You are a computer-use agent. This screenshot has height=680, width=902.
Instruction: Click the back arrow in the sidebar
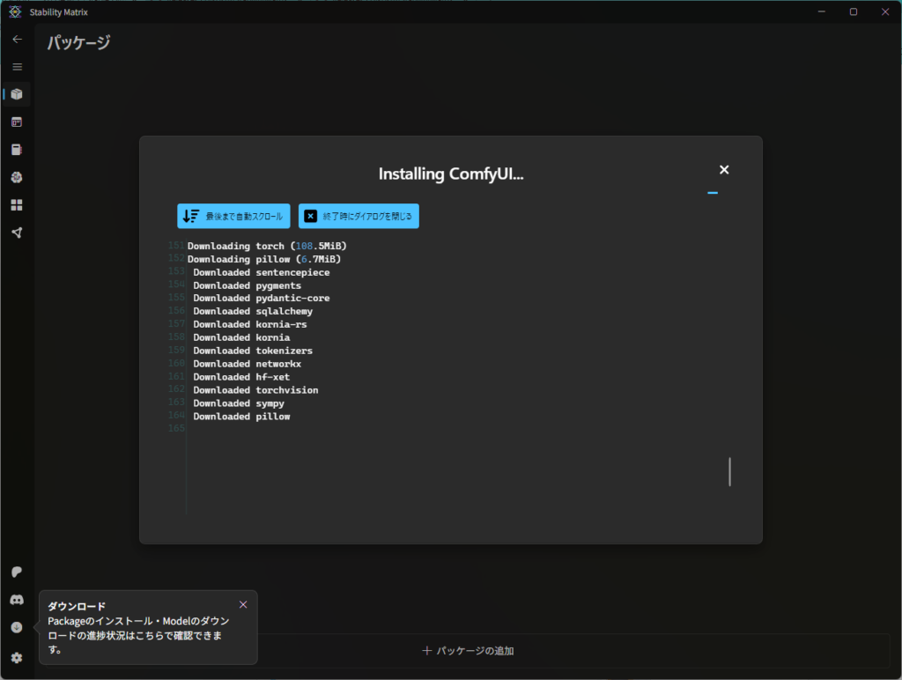coord(17,39)
